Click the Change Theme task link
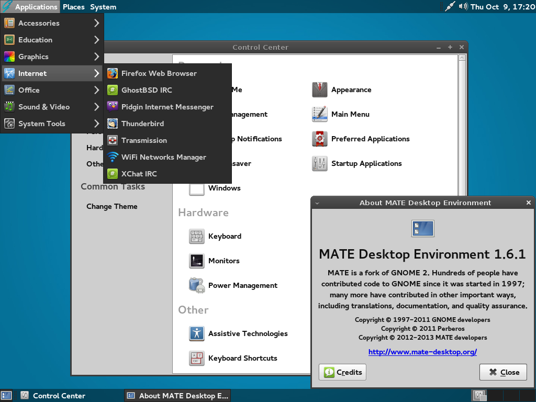This screenshot has height=402, width=536. pyautogui.click(x=112, y=206)
